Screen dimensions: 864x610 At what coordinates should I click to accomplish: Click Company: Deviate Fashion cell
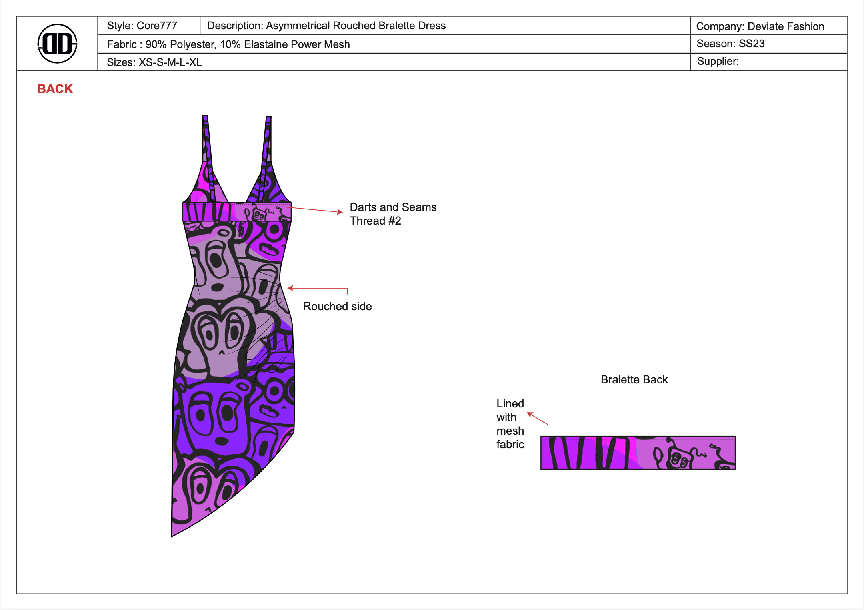pyautogui.click(x=760, y=26)
